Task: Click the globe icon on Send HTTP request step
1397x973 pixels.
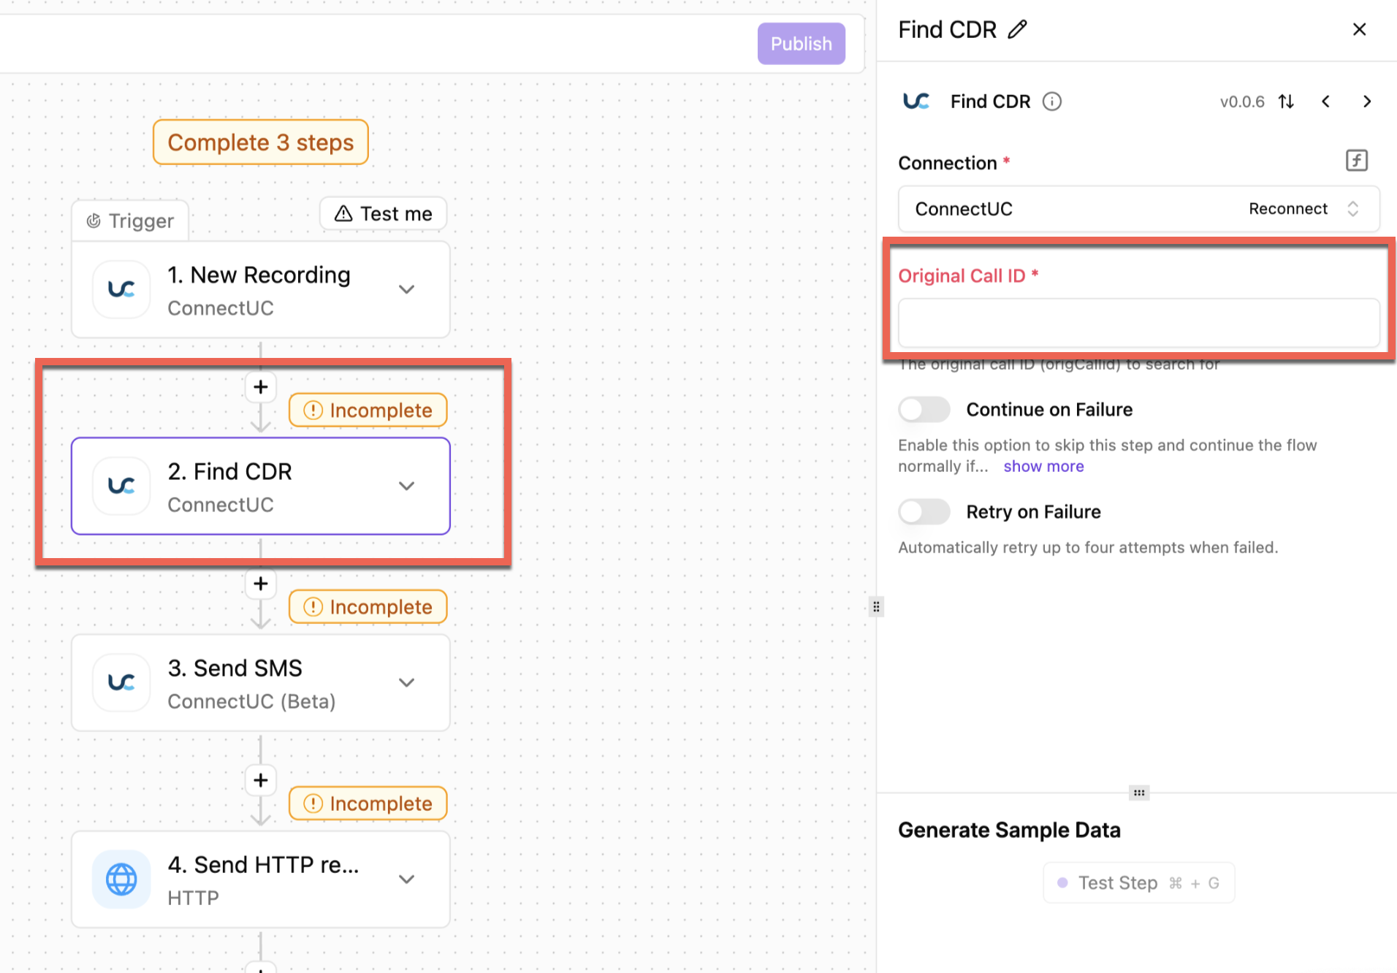Action: pyautogui.click(x=121, y=879)
